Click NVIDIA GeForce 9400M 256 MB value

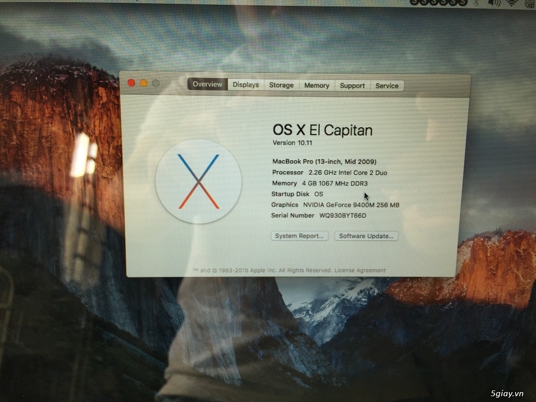[x=351, y=205]
